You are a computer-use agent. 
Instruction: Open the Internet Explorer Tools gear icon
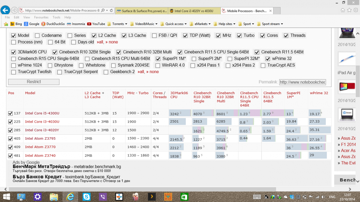point(355,10)
